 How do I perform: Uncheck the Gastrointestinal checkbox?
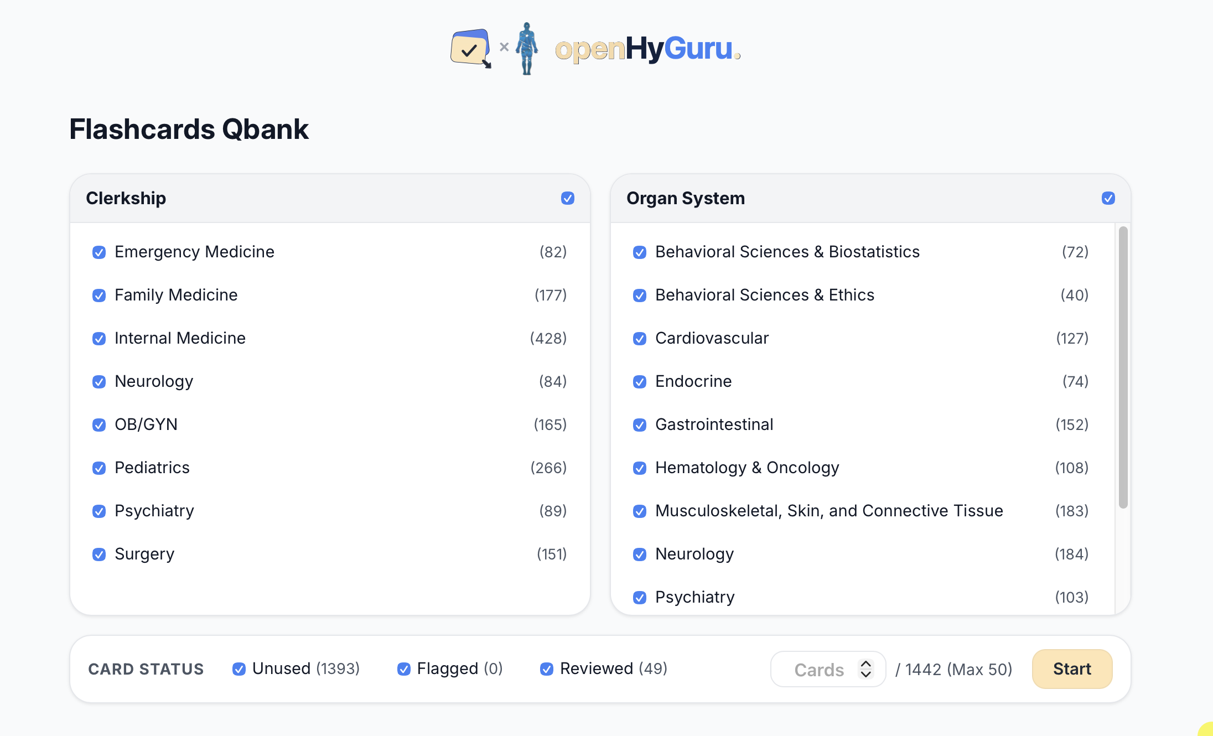(640, 425)
